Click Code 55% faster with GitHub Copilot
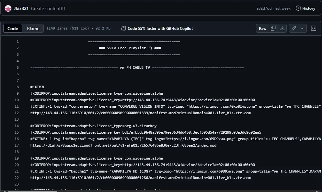Screen dimensions: 322x192 (x=160, y=28)
